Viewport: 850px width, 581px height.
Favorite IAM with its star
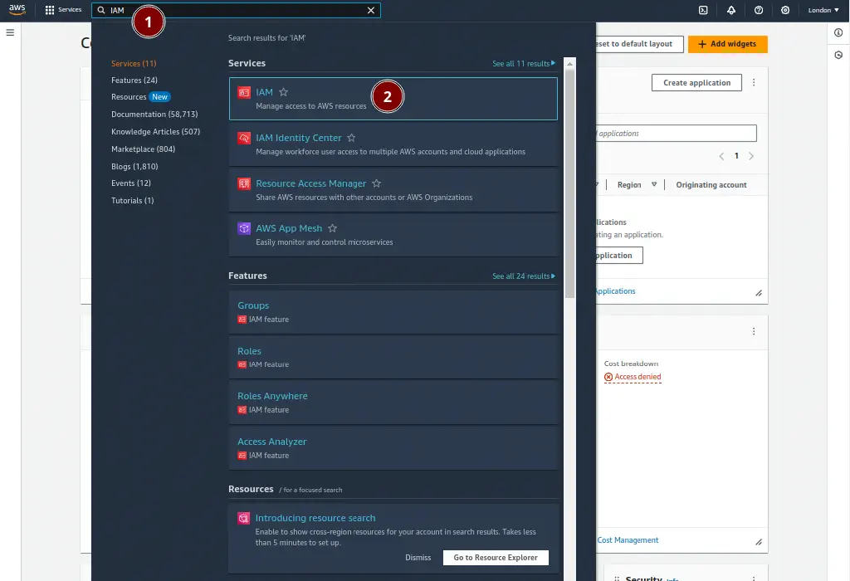tap(284, 92)
